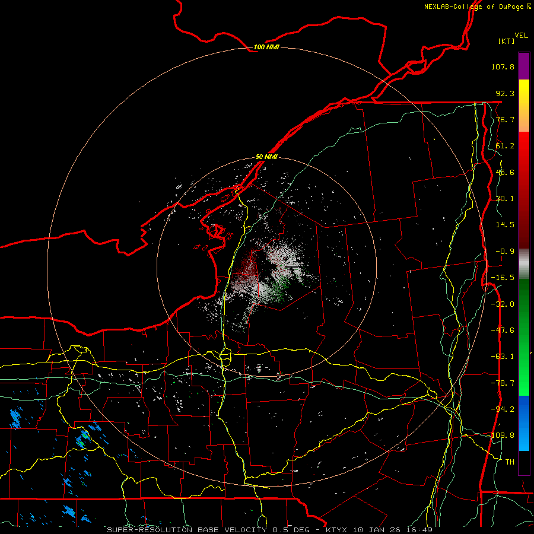Viewport: 534px width, 534px height.
Task: Click the VEL legend title
Action: tap(521, 36)
